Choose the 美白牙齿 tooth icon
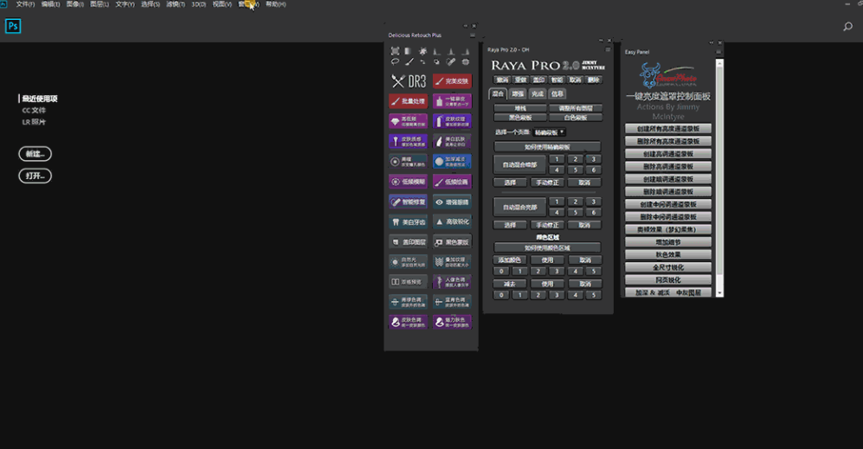The image size is (863, 449). tap(408, 221)
